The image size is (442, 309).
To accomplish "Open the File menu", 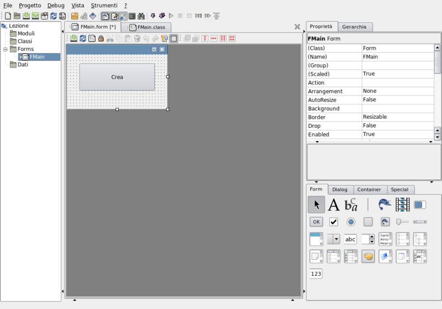I will tap(8, 6).
